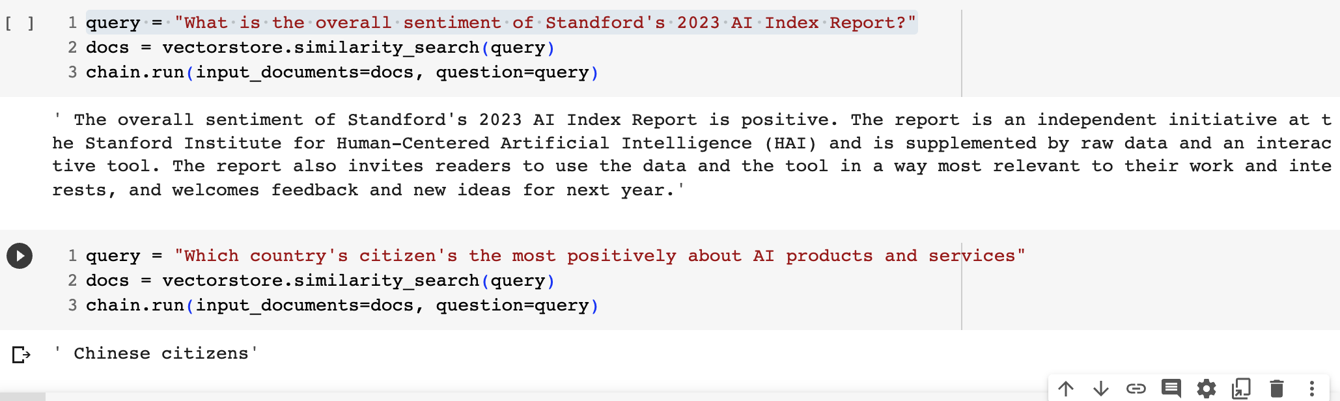Click the 'Chinese citizens' output text

tap(161, 353)
